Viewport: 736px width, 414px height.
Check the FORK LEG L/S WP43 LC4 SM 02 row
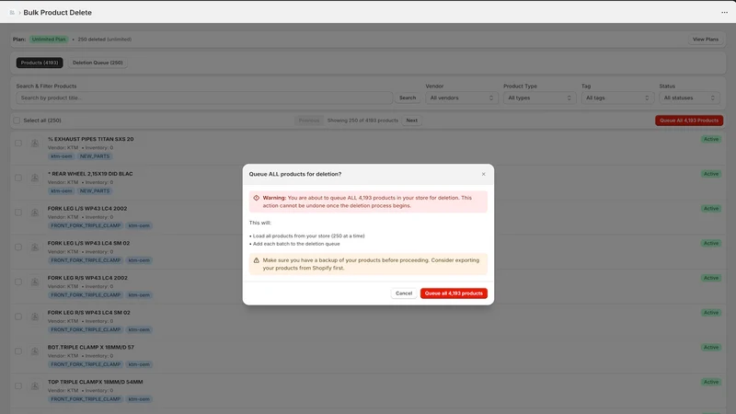pyautogui.click(x=18, y=247)
